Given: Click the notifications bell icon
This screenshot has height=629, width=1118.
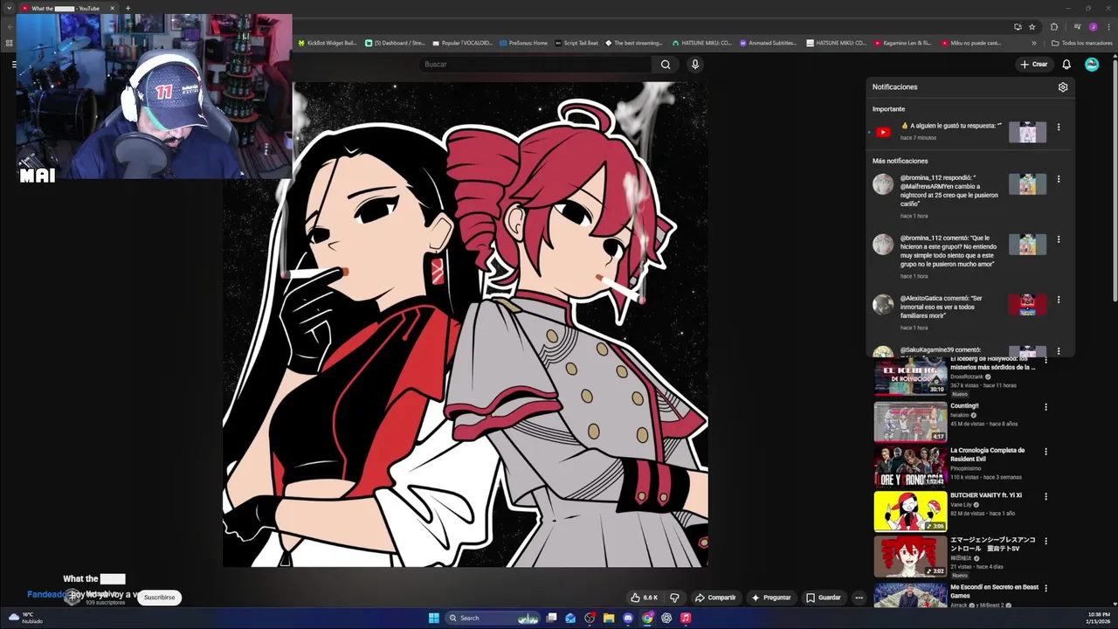Looking at the screenshot, I should coord(1066,64).
